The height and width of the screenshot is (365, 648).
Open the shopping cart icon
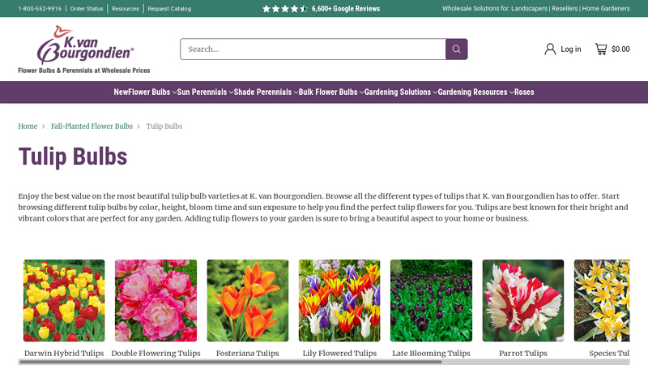tap(601, 49)
